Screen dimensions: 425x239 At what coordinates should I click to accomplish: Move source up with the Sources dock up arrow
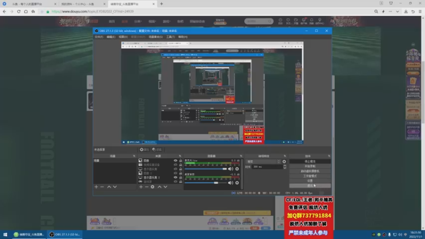point(159,187)
